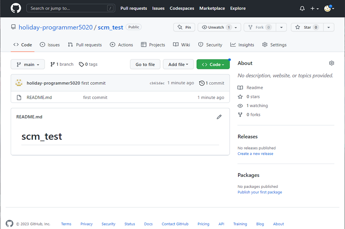Open the footer Pricing link

[x=203, y=224]
